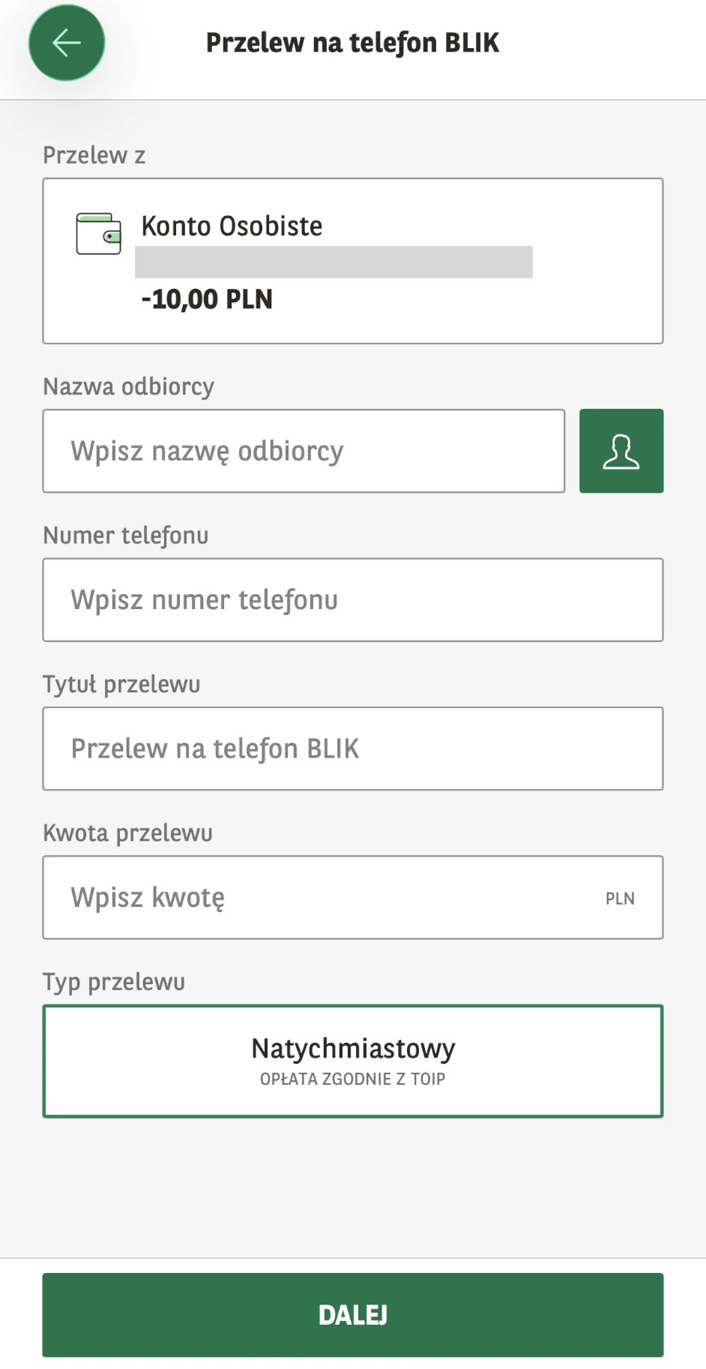Click the PLN currency suffix
The image size is (706, 1369).
pyautogui.click(x=620, y=899)
